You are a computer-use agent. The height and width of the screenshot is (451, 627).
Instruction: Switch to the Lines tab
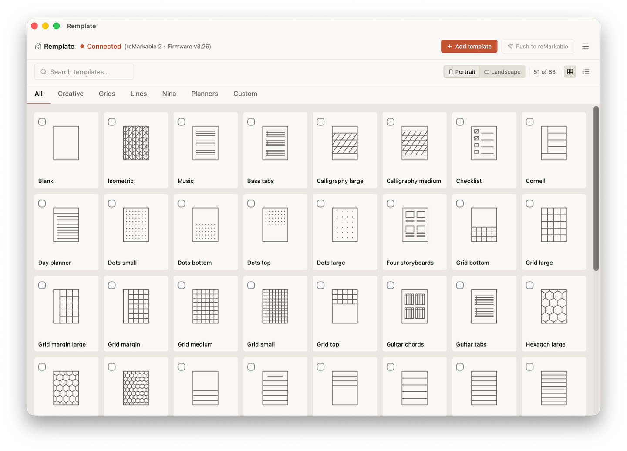[138, 94]
